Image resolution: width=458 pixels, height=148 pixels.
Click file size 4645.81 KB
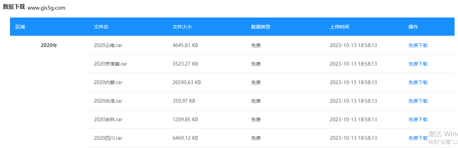pyautogui.click(x=185, y=45)
